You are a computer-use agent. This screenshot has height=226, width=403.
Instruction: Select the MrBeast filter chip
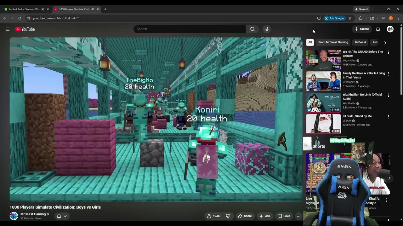coord(360,42)
